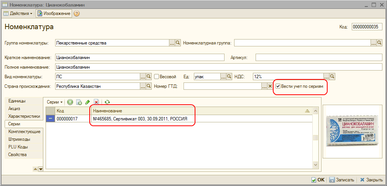The height and width of the screenshot is (186, 387).
Task: Click the green add series icon
Action: point(70,102)
